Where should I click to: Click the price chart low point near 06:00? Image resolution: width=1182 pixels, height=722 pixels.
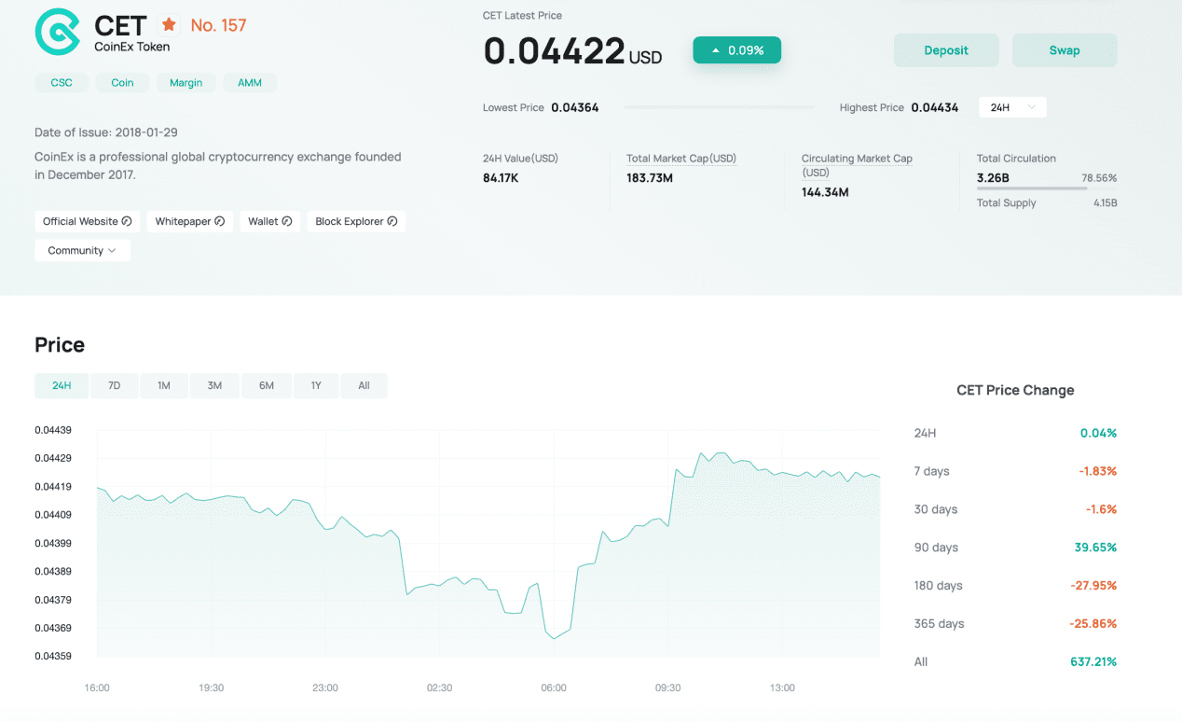point(554,638)
